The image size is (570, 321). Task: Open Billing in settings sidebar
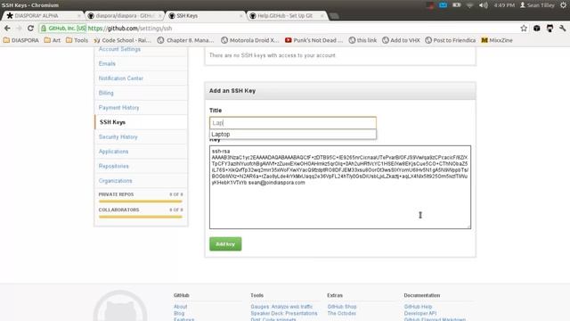click(106, 93)
